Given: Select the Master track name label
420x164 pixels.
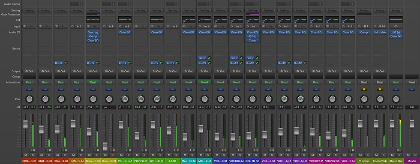Looking at the screenshot, I should pos(412,161).
